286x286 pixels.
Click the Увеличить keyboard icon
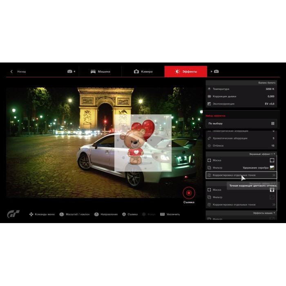162,214
